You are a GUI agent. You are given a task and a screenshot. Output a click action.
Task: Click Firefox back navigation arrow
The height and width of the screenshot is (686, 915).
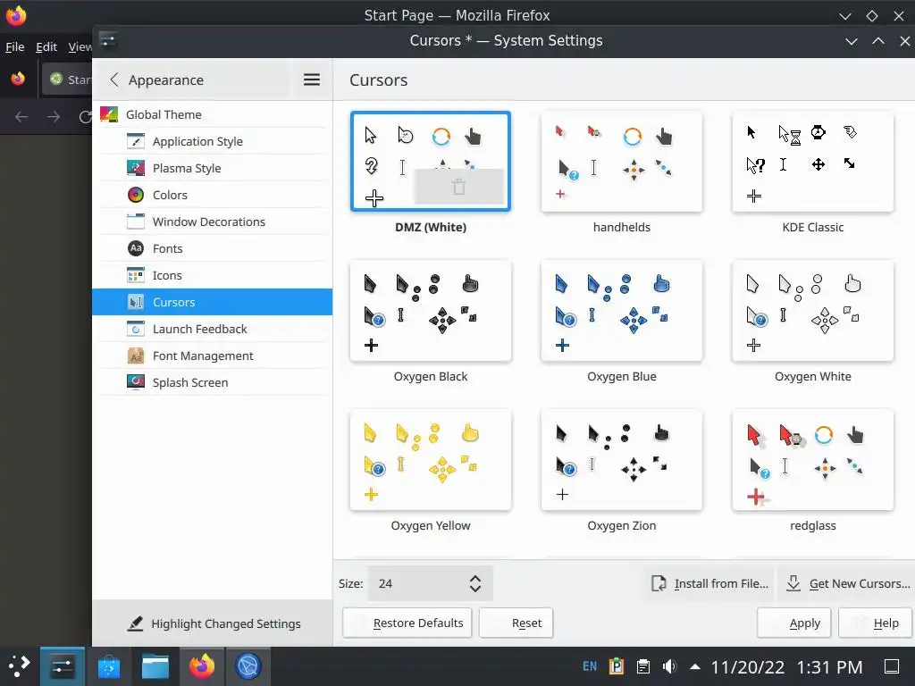(21, 117)
